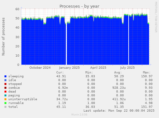Click sleeping average value 50.29
Screen dimensions: 159x118
click(x=119, y=76)
